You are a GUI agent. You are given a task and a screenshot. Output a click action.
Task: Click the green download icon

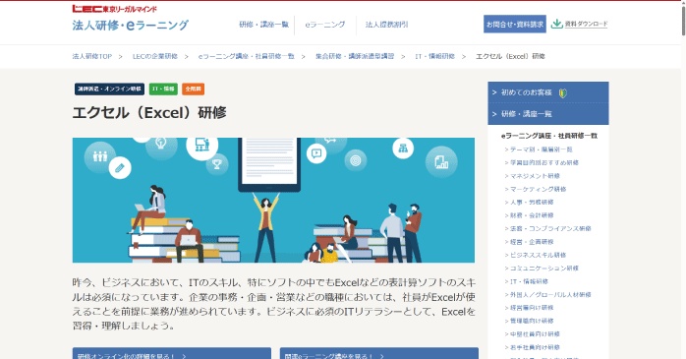point(556,24)
